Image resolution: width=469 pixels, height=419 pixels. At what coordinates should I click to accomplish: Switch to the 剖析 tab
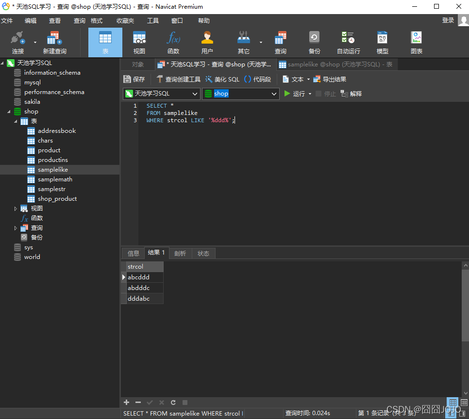click(x=180, y=254)
